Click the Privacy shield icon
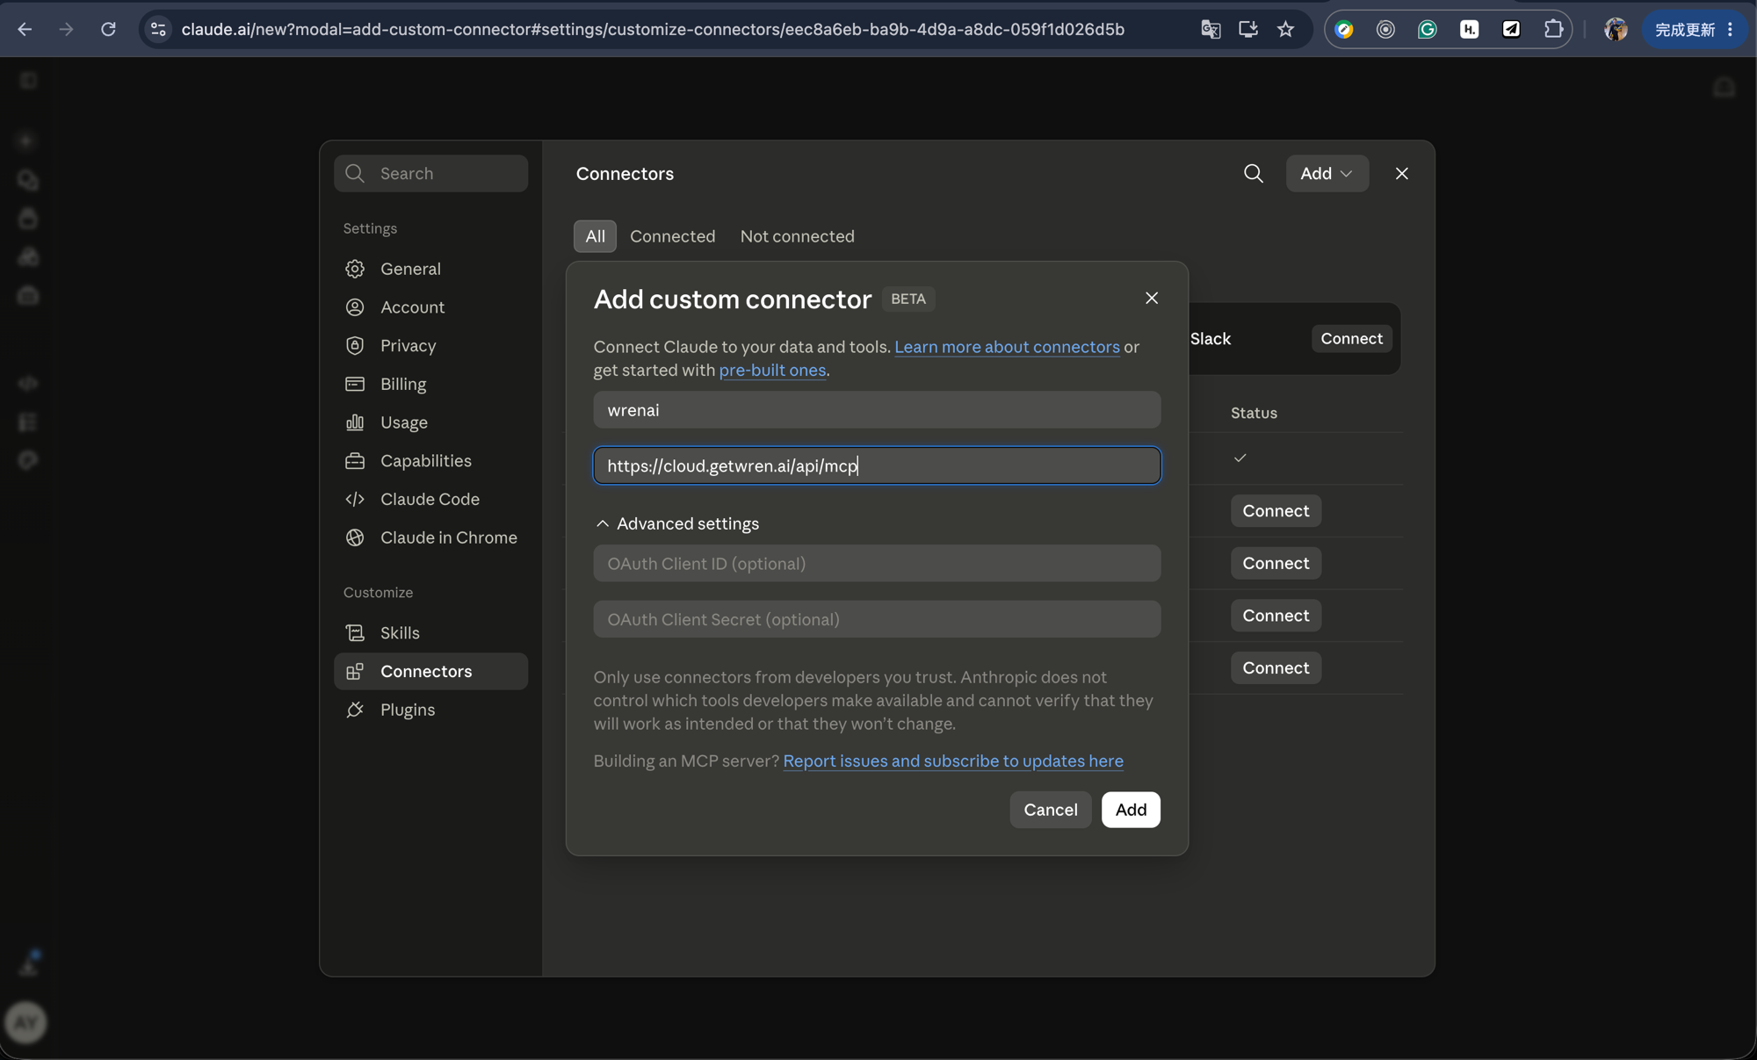 pyautogui.click(x=355, y=345)
